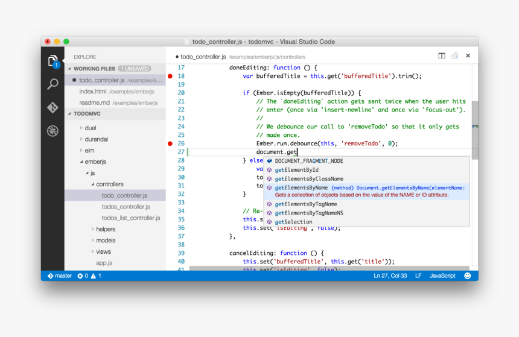Click Ln 27, Col 33 in status bar
519x337 pixels.
pos(390,276)
